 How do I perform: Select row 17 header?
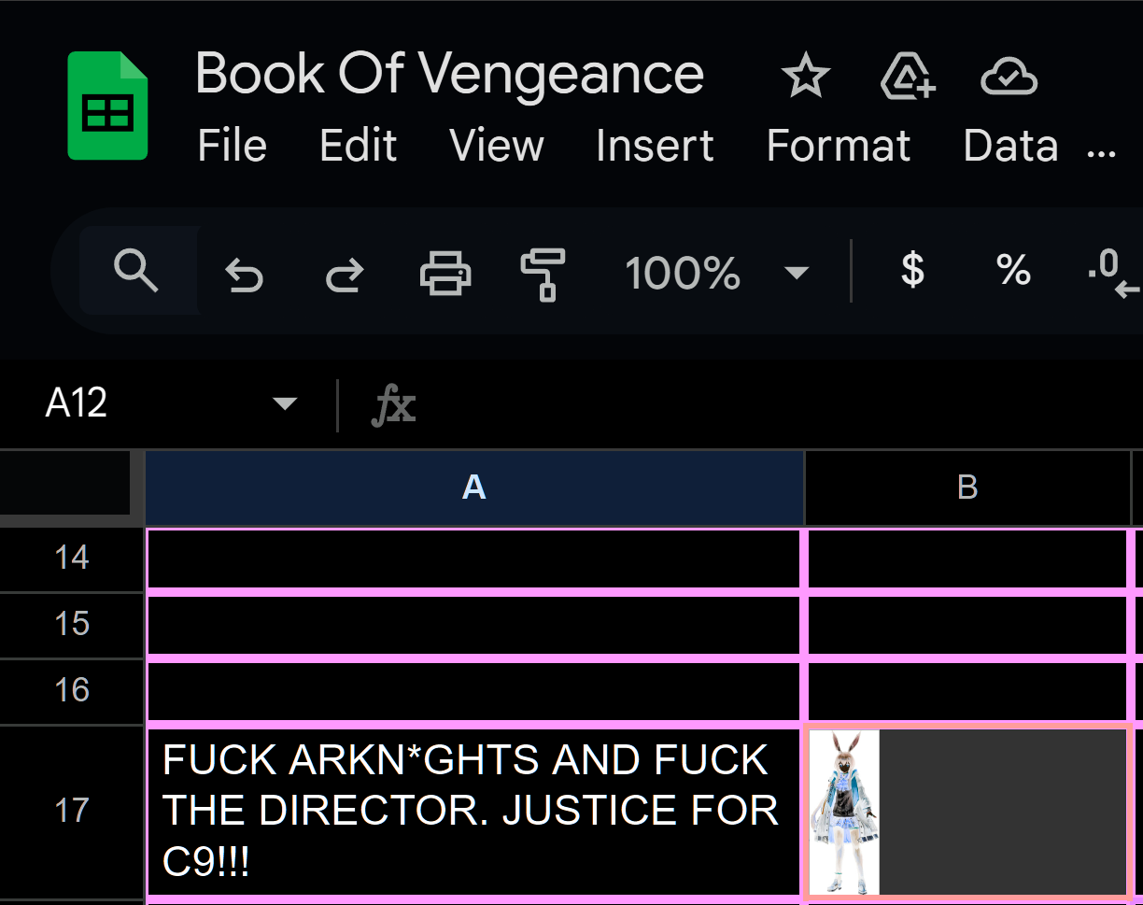tap(72, 811)
